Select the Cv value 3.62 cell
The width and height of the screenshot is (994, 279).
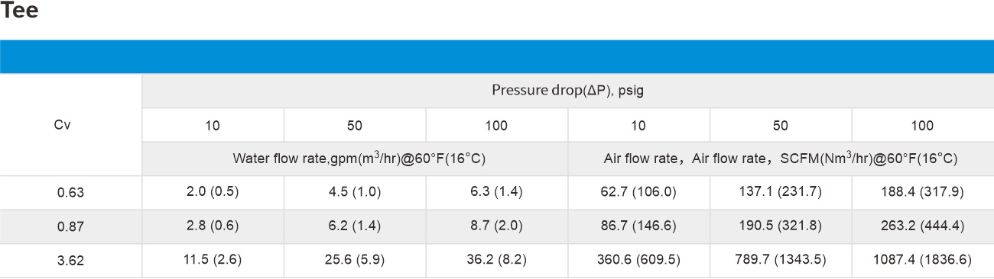coord(70,261)
